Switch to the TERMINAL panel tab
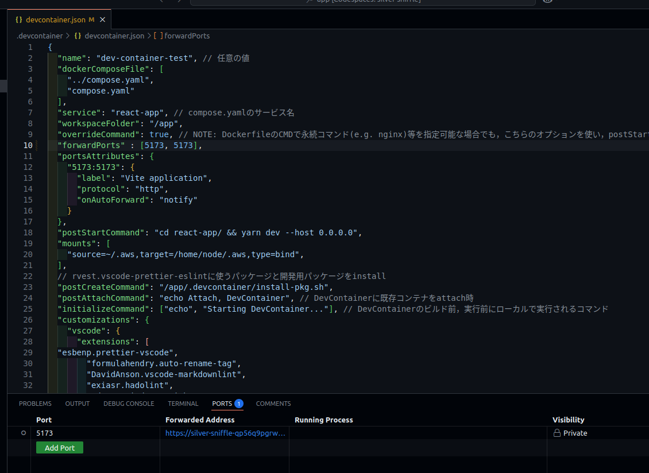Image resolution: width=649 pixels, height=473 pixels. pos(183,404)
